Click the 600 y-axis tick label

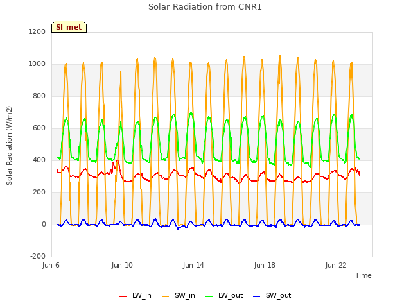tap(39, 128)
